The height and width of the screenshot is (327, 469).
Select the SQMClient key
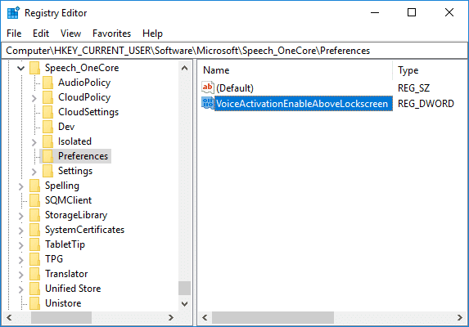point(68,200)
